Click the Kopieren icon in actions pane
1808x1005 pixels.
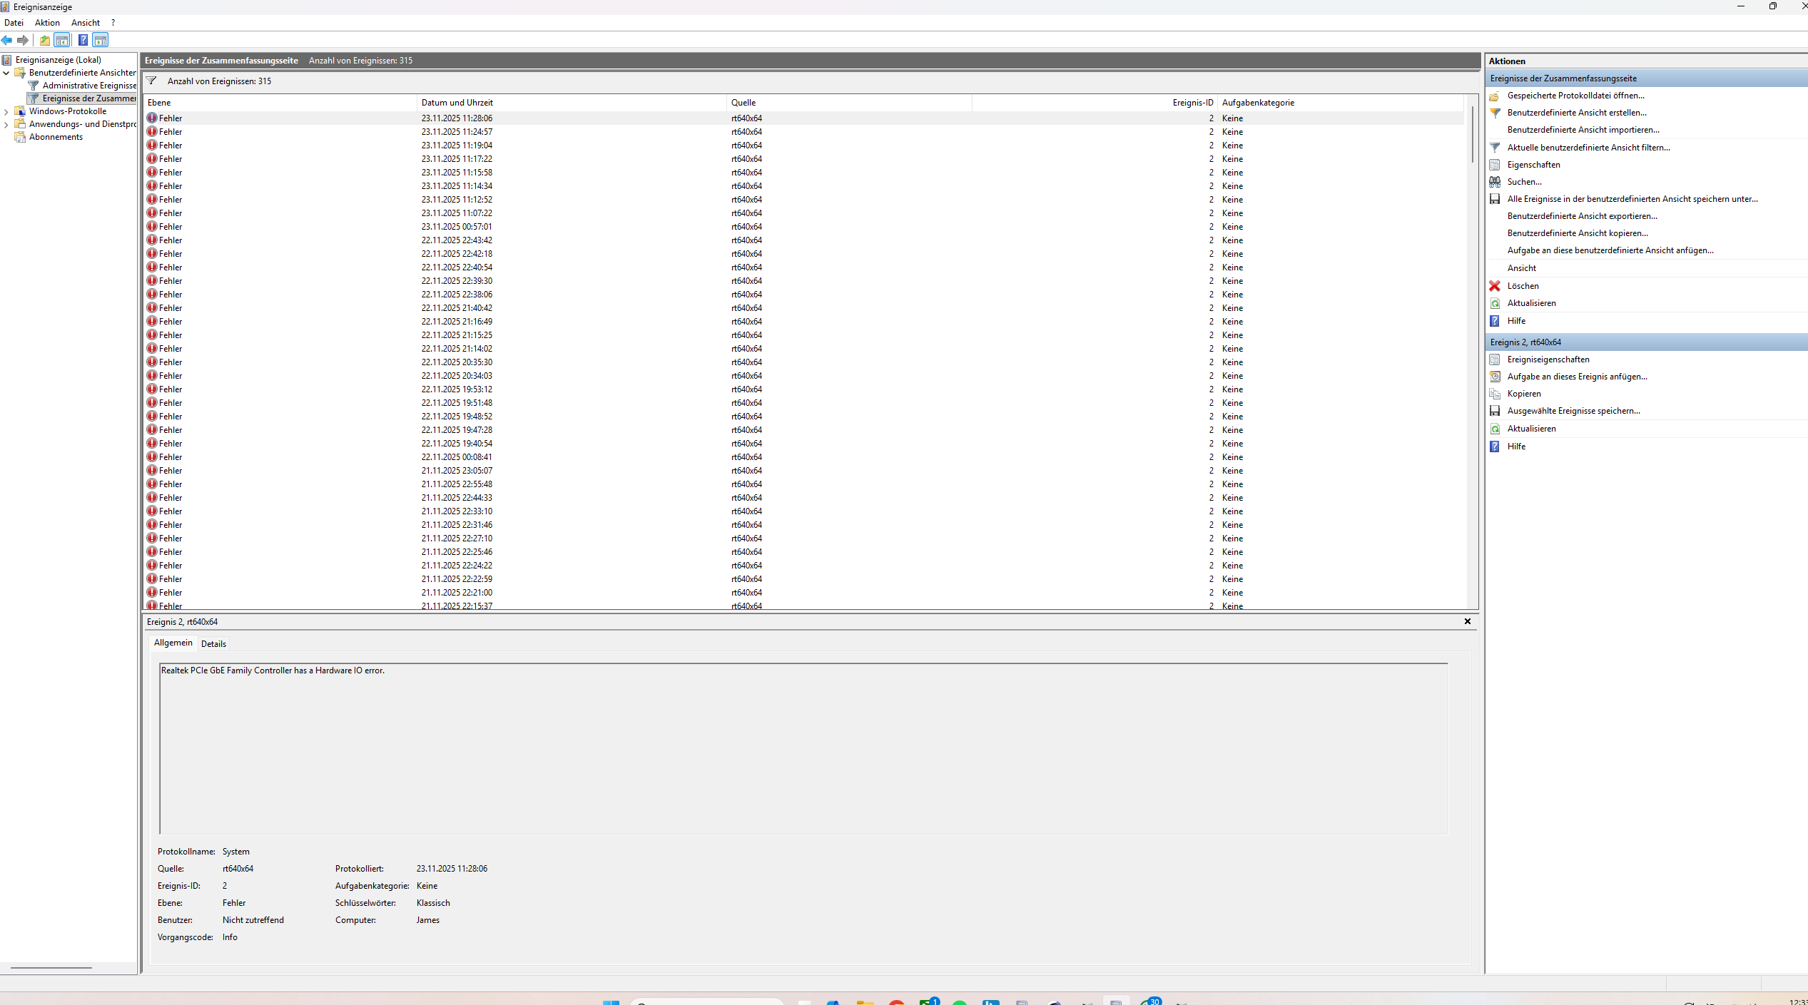tap(1495, 394)
